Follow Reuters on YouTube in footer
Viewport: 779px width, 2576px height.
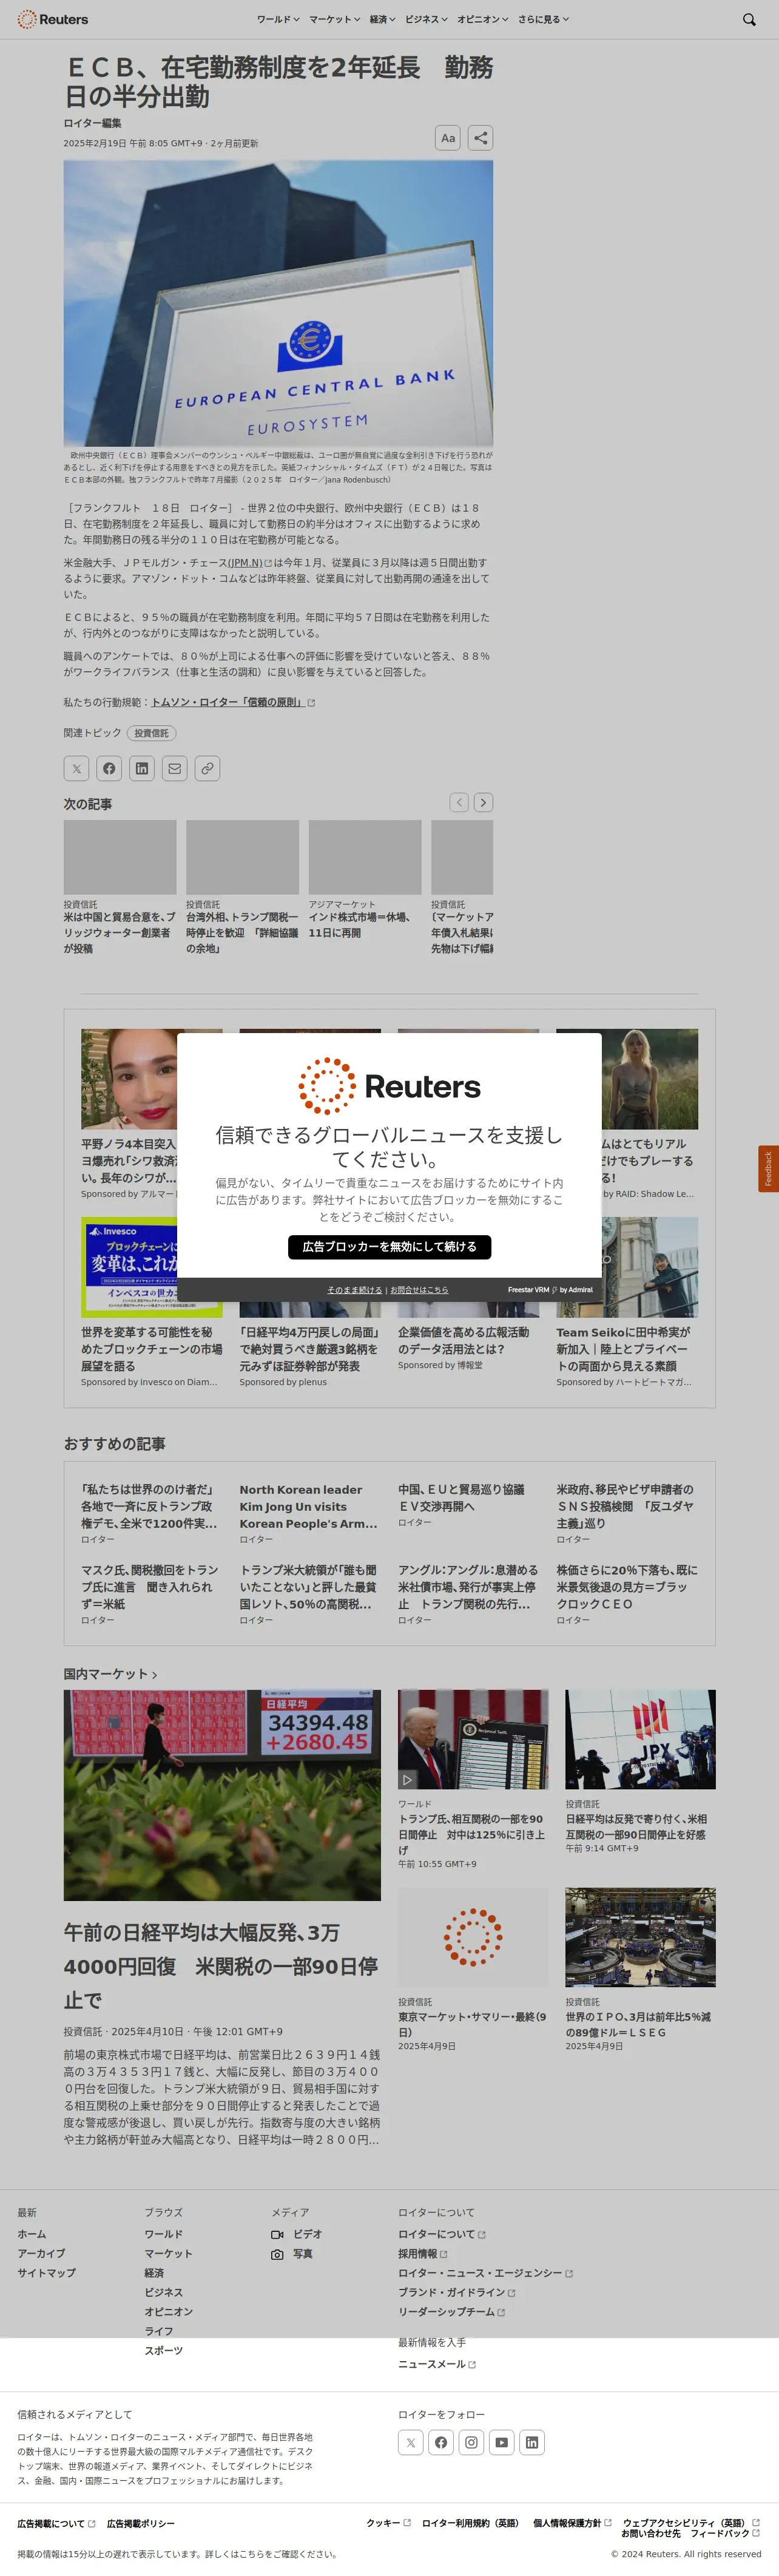(502, 2442)
